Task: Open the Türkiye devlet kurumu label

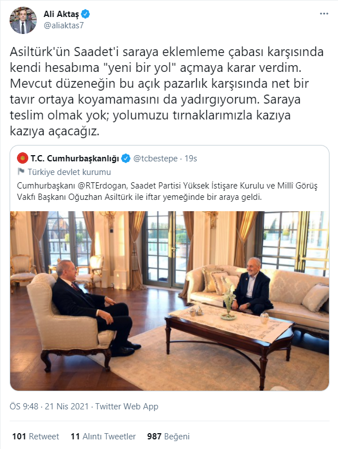Action: pyautogui.click(x=69, y=172)
